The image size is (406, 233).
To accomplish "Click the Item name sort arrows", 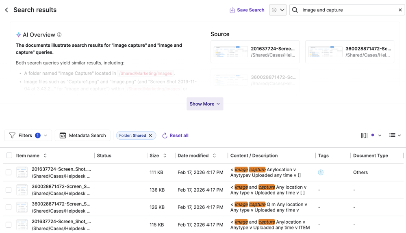I will tap(45, 155).
